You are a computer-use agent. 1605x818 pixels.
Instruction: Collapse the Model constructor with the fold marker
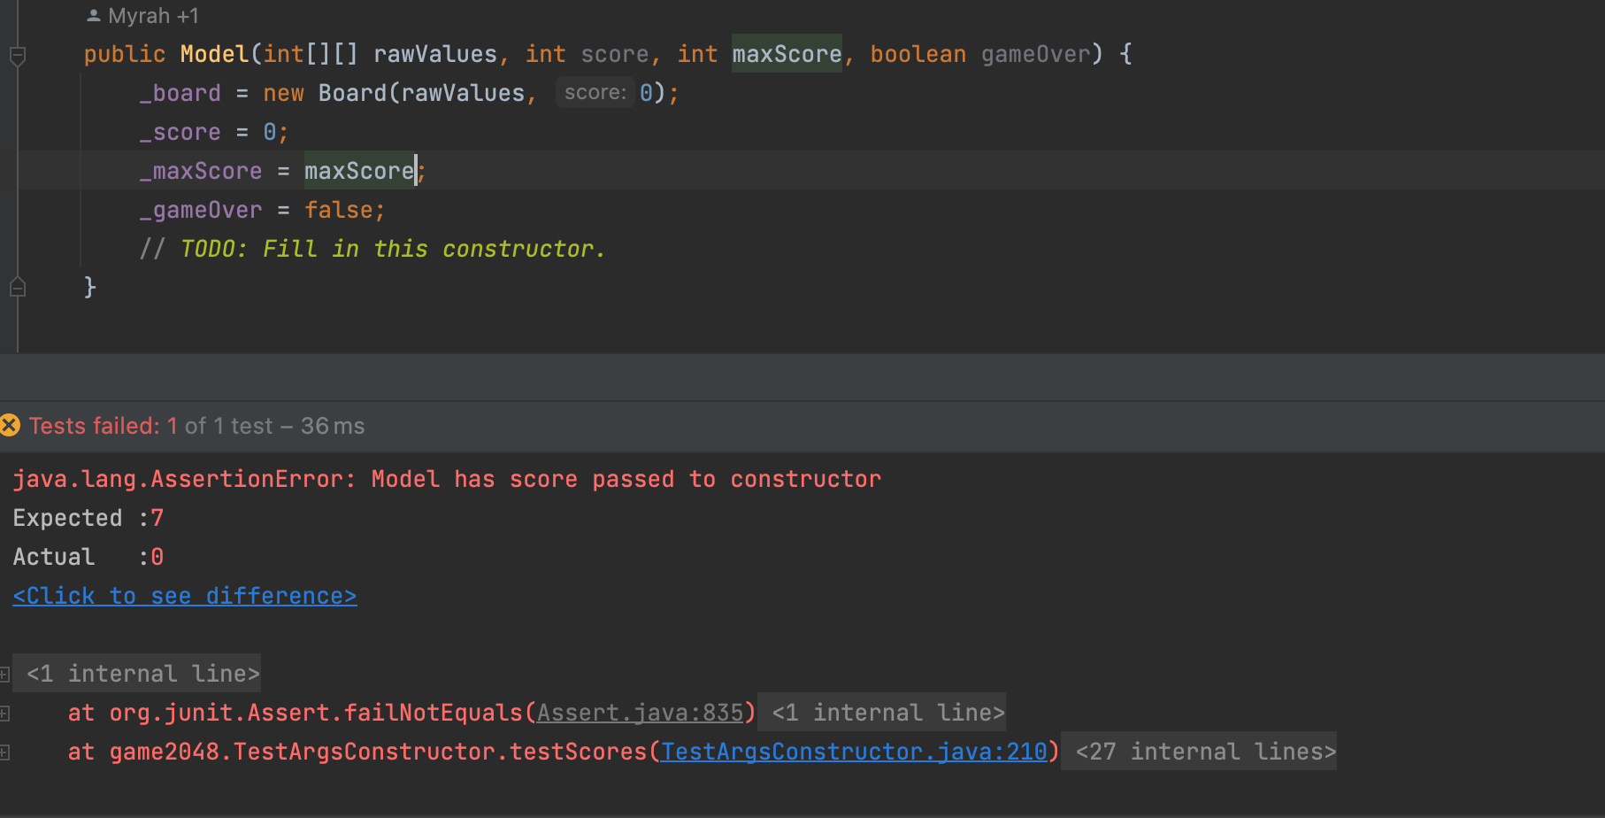pos(17,55)
